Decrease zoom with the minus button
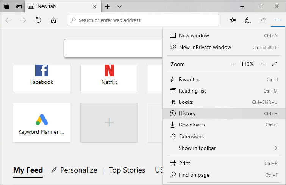Image resolution: width=286 pixels, height=185 pixels. (x=233, y=64)
